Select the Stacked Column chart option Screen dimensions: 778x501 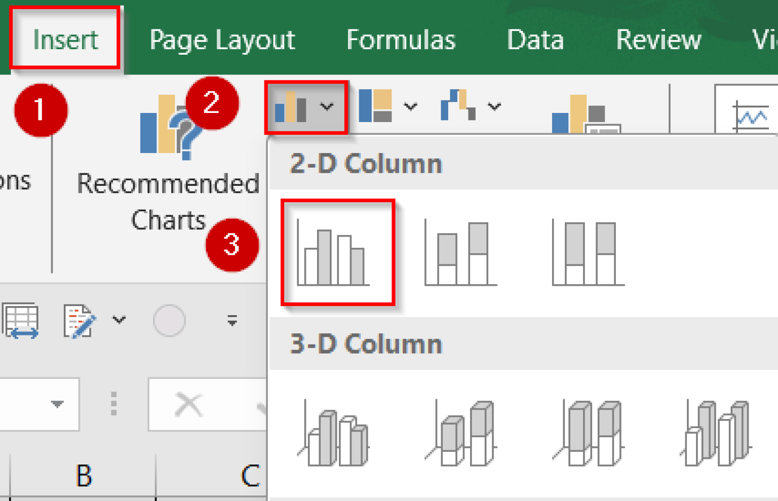coord(458,251)
